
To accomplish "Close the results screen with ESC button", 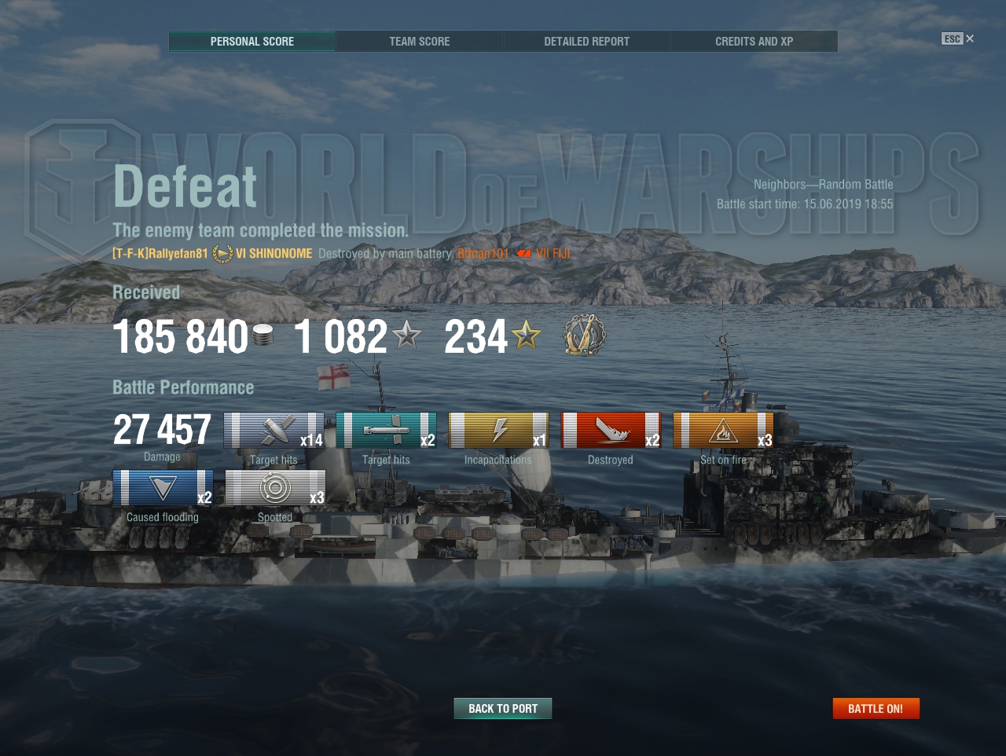I will point(957,39).
